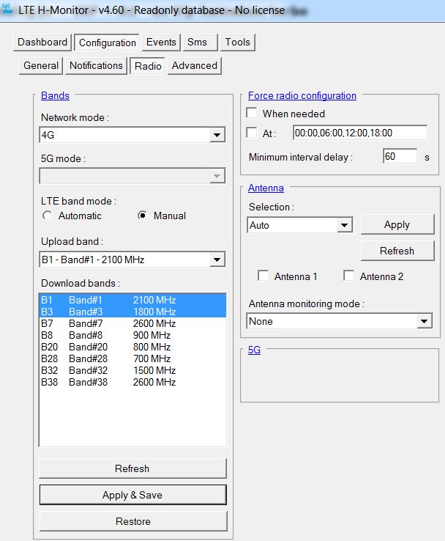The height and width of the screenshot is (541, 445).
Task: Click the schedule times input field
Action: click(360, 133)
